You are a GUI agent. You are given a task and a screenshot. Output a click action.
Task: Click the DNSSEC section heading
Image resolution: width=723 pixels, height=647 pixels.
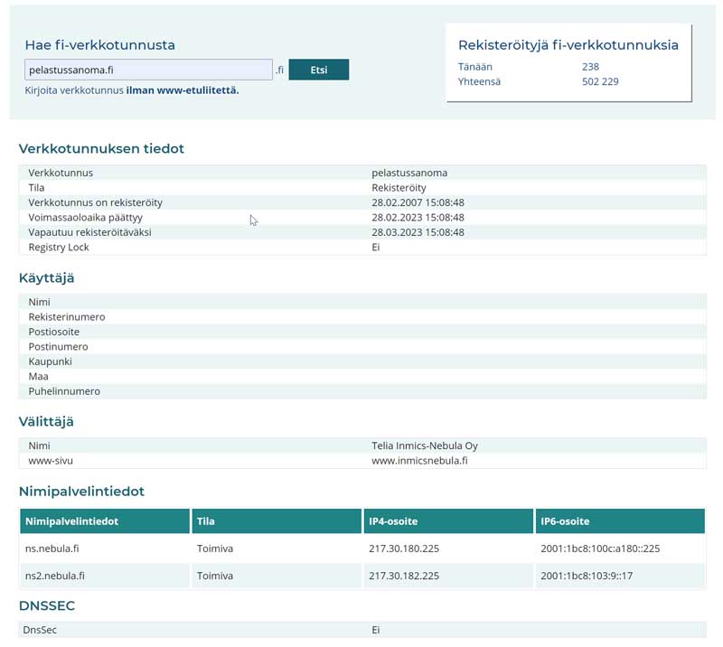pyautogui.click(x=46, y=606)
